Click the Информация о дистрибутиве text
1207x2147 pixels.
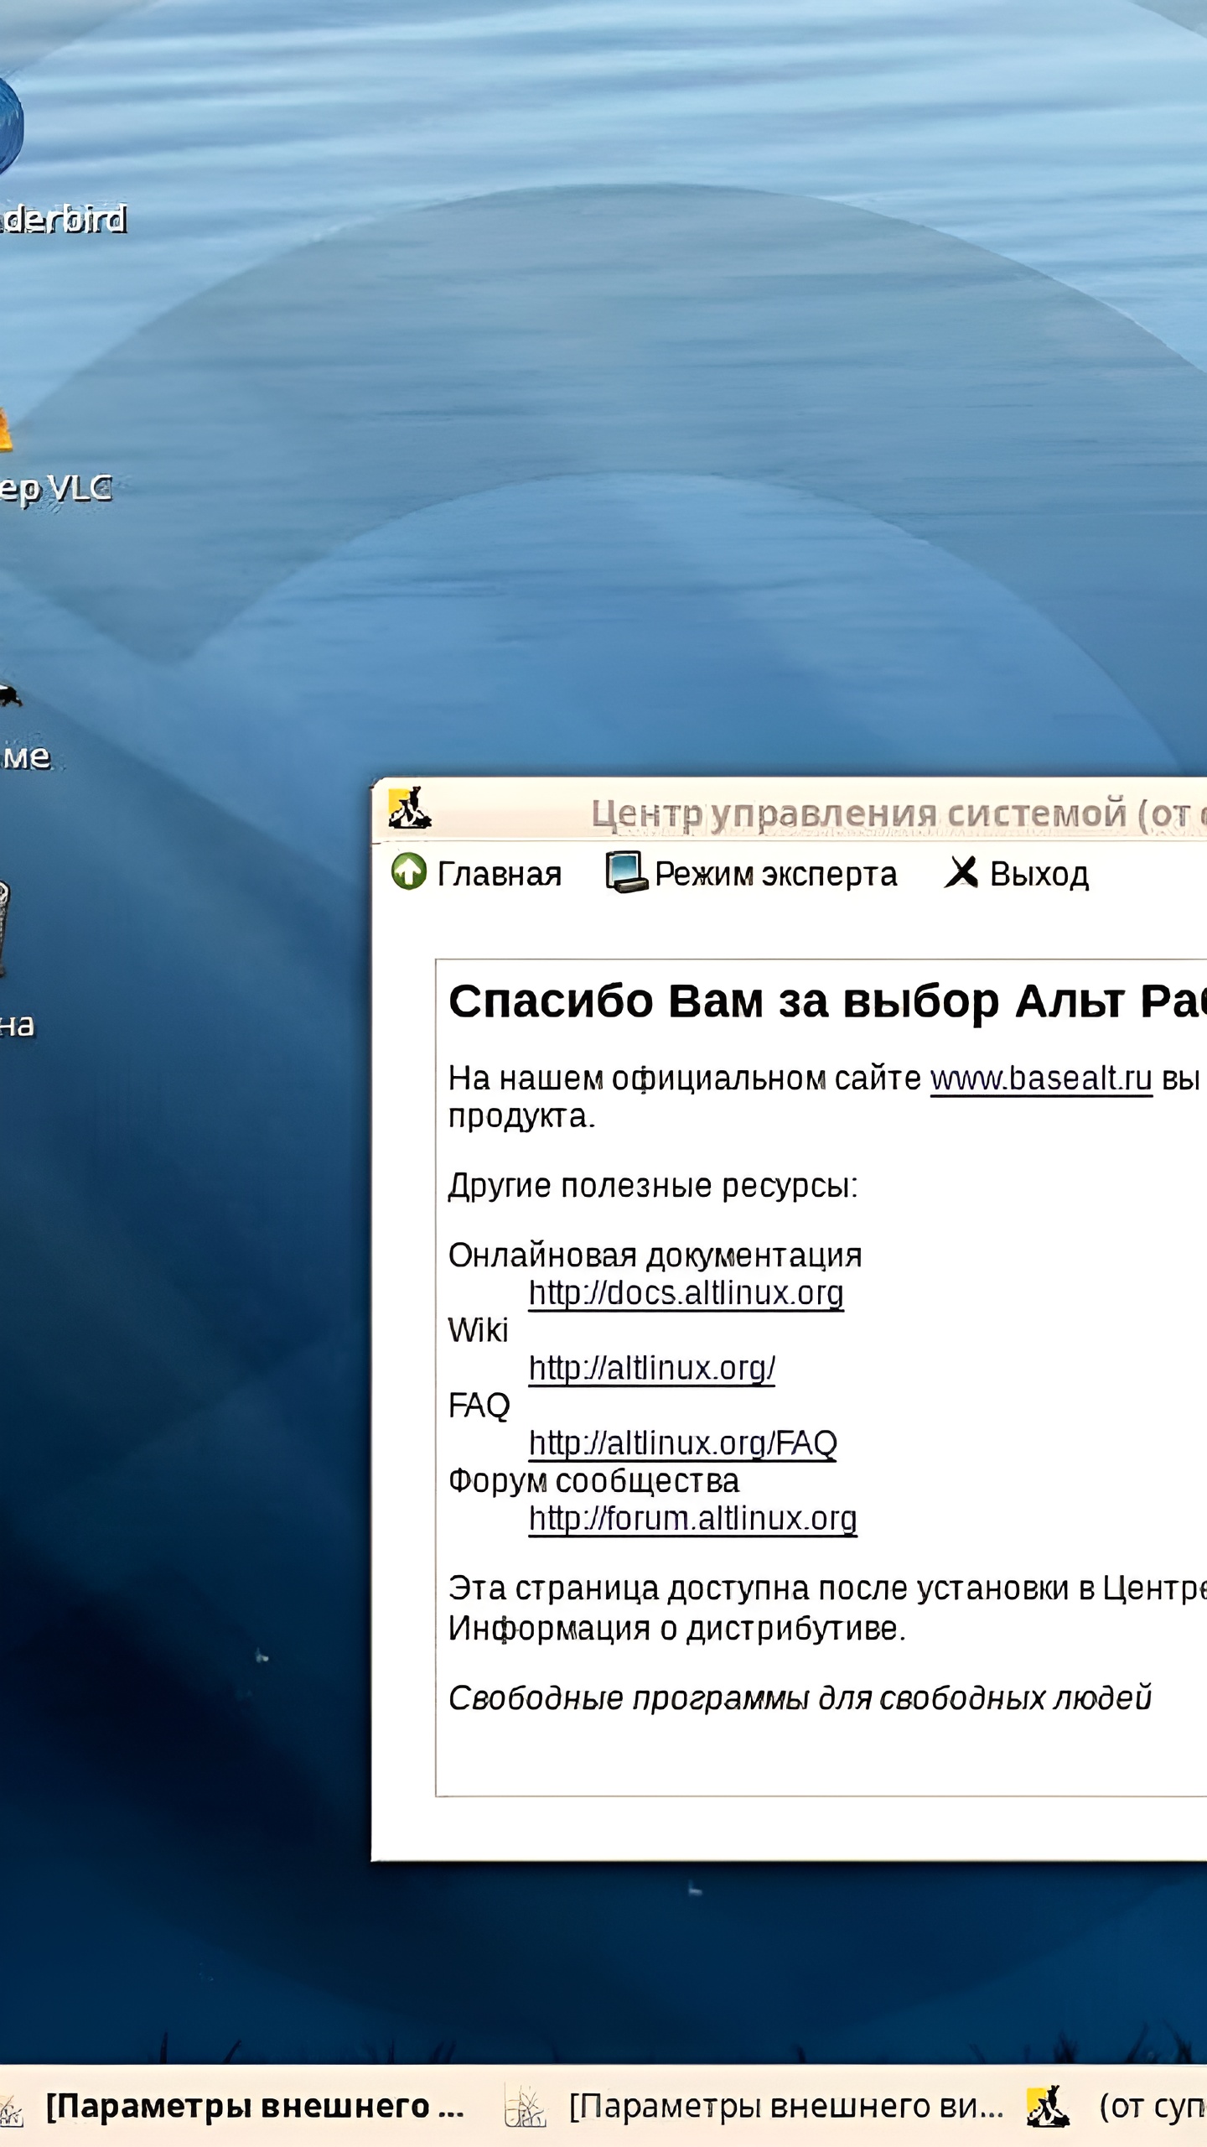click(x=677, y=1629)
